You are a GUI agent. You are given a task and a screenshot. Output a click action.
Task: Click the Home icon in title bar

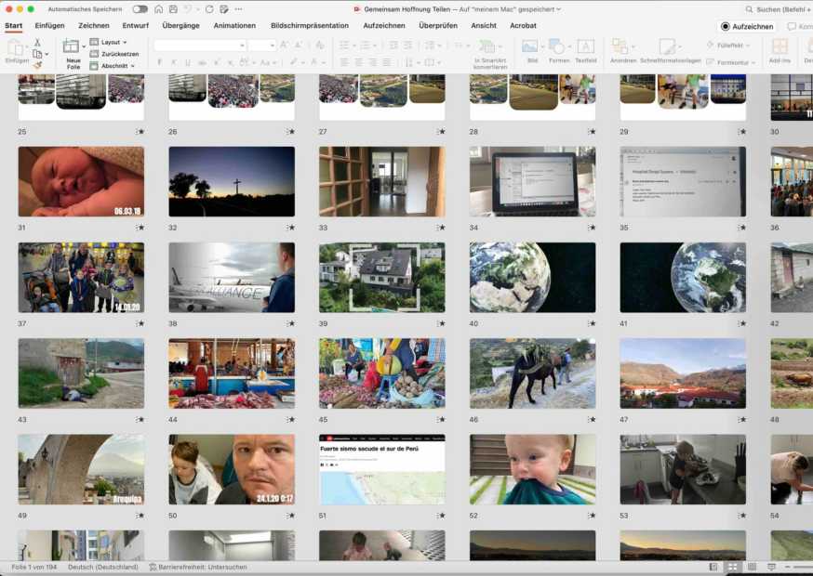[x=159, y=9]
